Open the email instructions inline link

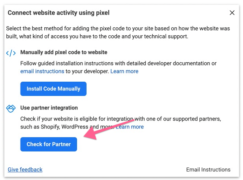coord(42,71)
